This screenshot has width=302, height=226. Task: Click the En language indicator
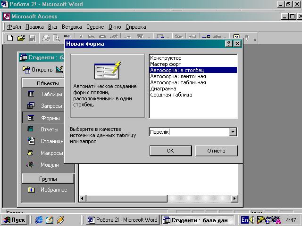pos(244,220)
